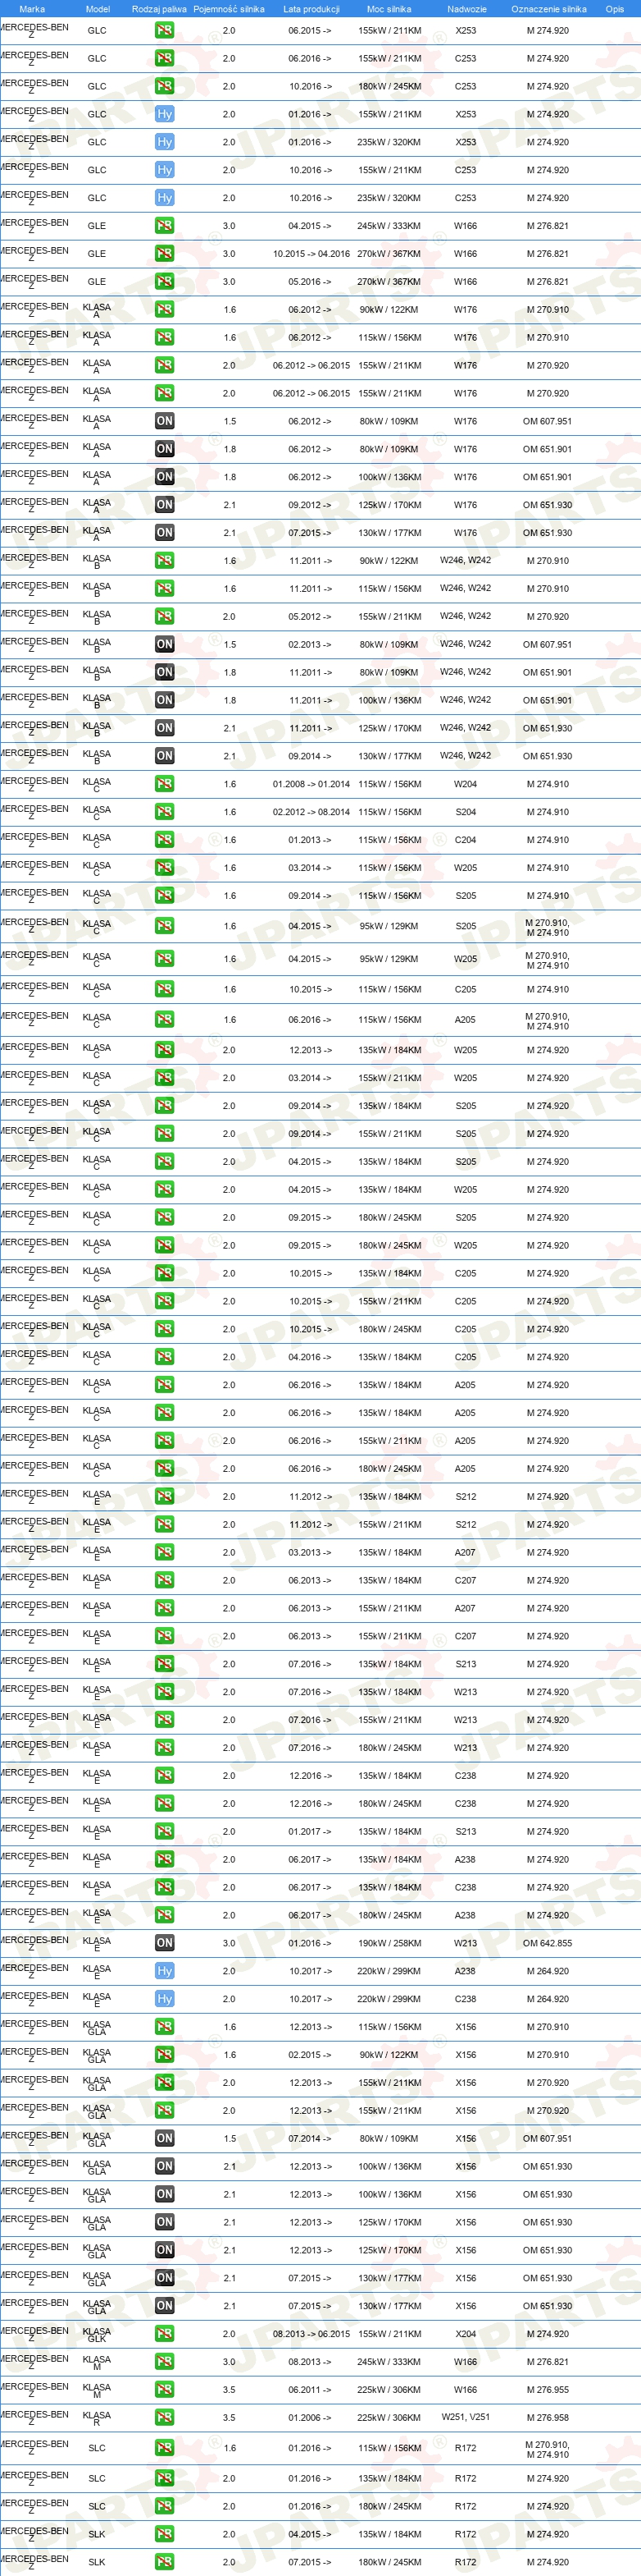Image resolution: width=641 pixels, height=2576 pixels.
Task: Click date range 01.2008 -> 01.2014
Action: [311, 784]
